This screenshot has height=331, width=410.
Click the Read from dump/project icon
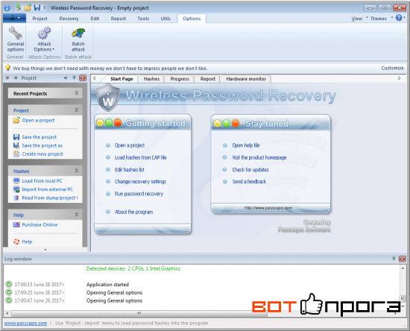coord(16,198)
